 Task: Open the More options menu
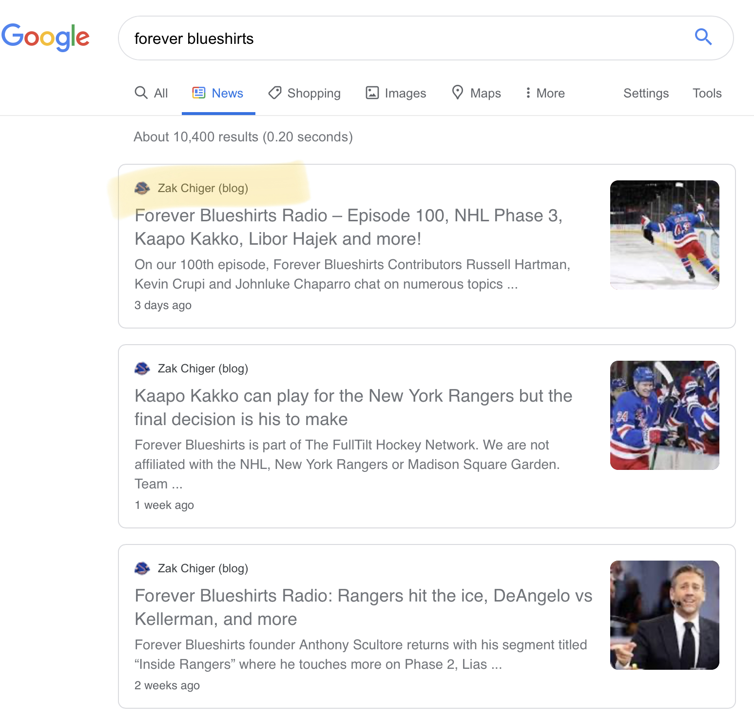click(545, 93)
